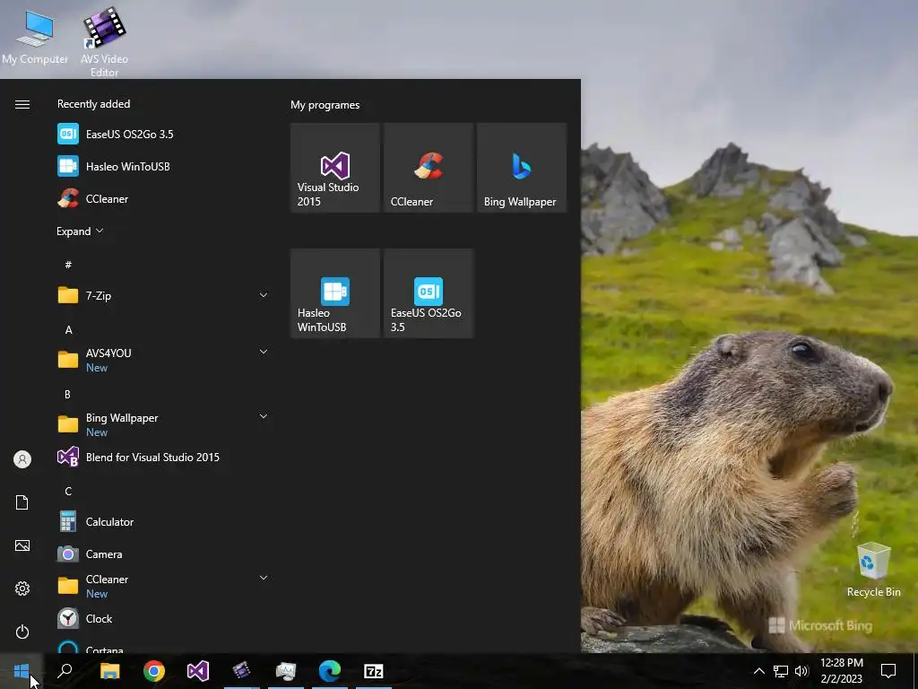The width and height of the screenshot is (918, 689).
Task: Open the clock showing 12:28 PM
Action: point(841,671)
